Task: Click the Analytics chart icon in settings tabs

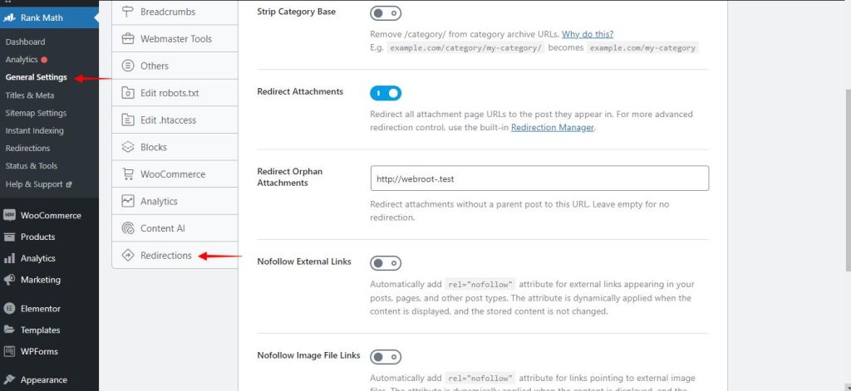Action: 128,201
